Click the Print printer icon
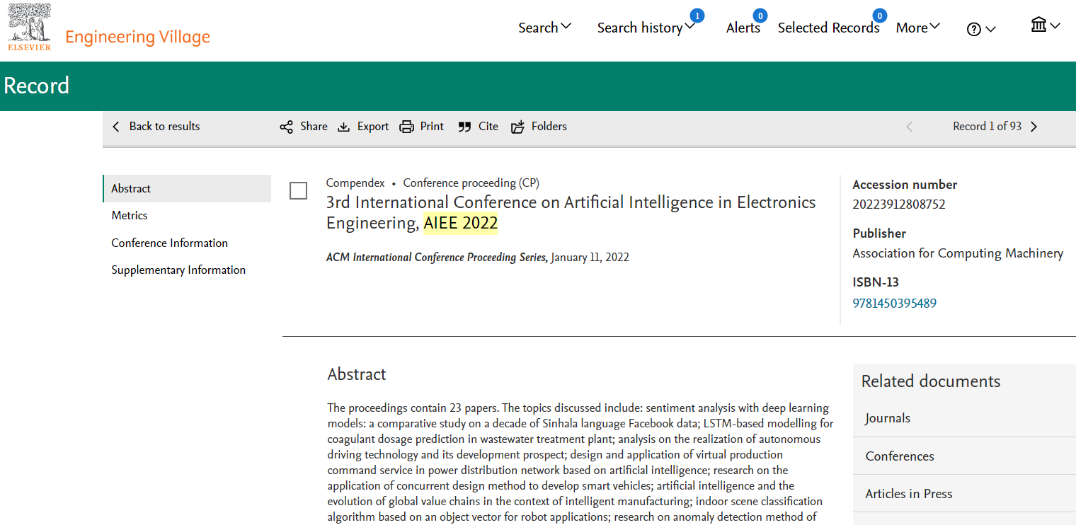This screenshot has height=525, width=1076. pos(407,127)
